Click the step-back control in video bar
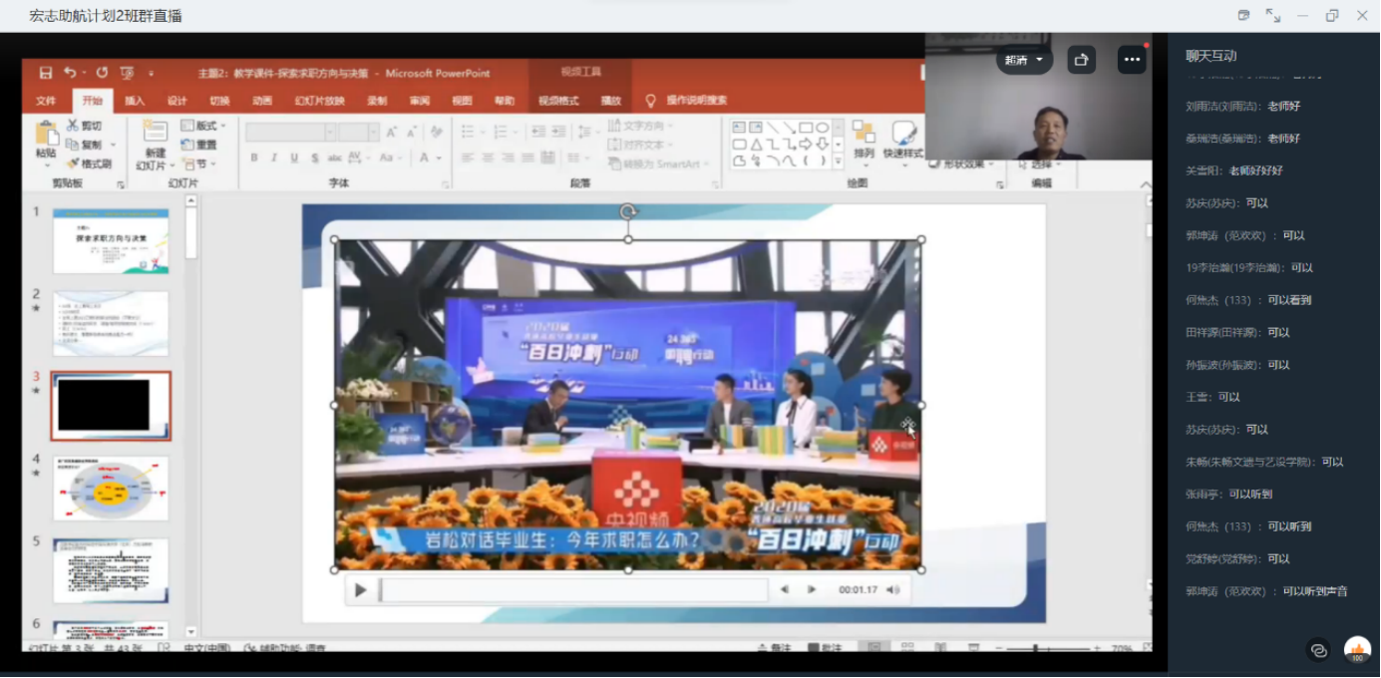 785,590
